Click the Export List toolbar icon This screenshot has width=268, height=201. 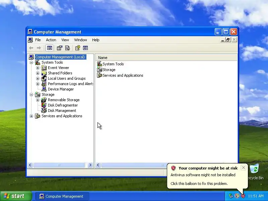pyautogui.click(x=68, y=48)
